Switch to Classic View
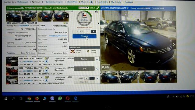195x110 pixels. (x=72, y=2)
